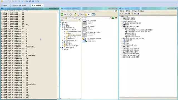Click the scroll down arrow of the terminal log
The image size is (178, 100).
point(58,99)
